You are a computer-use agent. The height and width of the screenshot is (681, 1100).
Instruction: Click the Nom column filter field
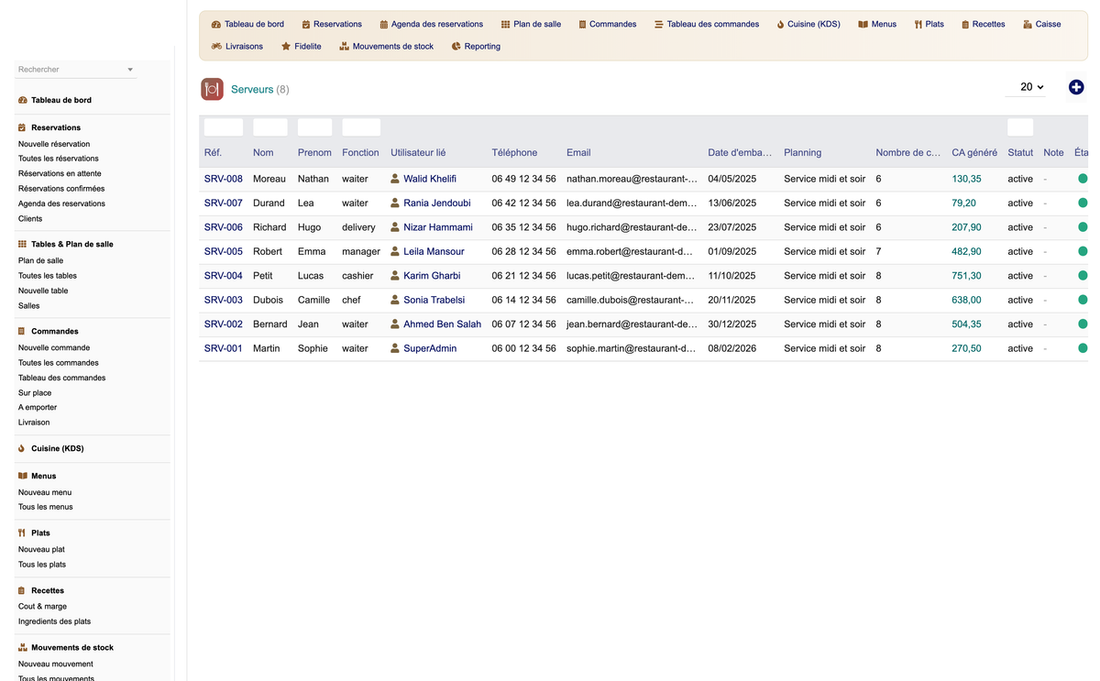click(x=270, y=127)
